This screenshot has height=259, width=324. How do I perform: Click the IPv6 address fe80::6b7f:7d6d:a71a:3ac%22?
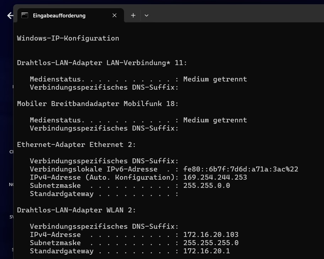click(241, 169)
